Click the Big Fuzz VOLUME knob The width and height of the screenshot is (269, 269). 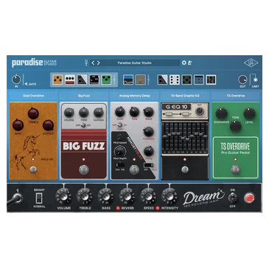pos(69,113)
